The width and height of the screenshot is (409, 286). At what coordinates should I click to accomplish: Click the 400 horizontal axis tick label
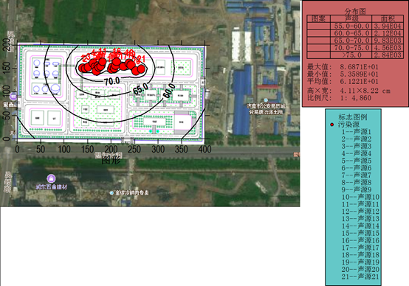coord(205,149)
